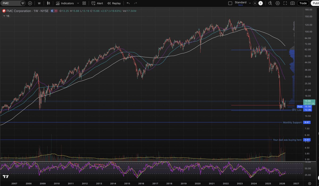Expand the indicators favorites chevron
This screenshot has height=186, width=319.
coord(78,3)
